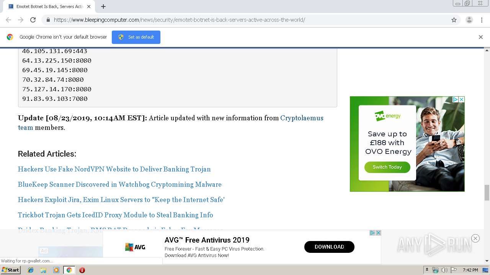Click the page vertical scrollbar thumb
490x275 pixels.
(x=487, y=192)
